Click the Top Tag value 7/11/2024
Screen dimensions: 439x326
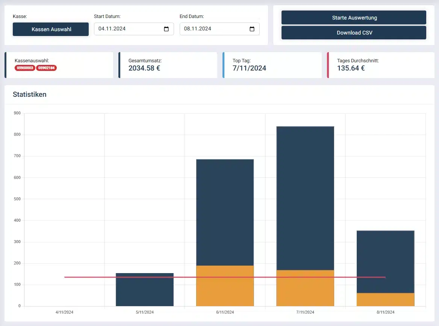(249, 68)
